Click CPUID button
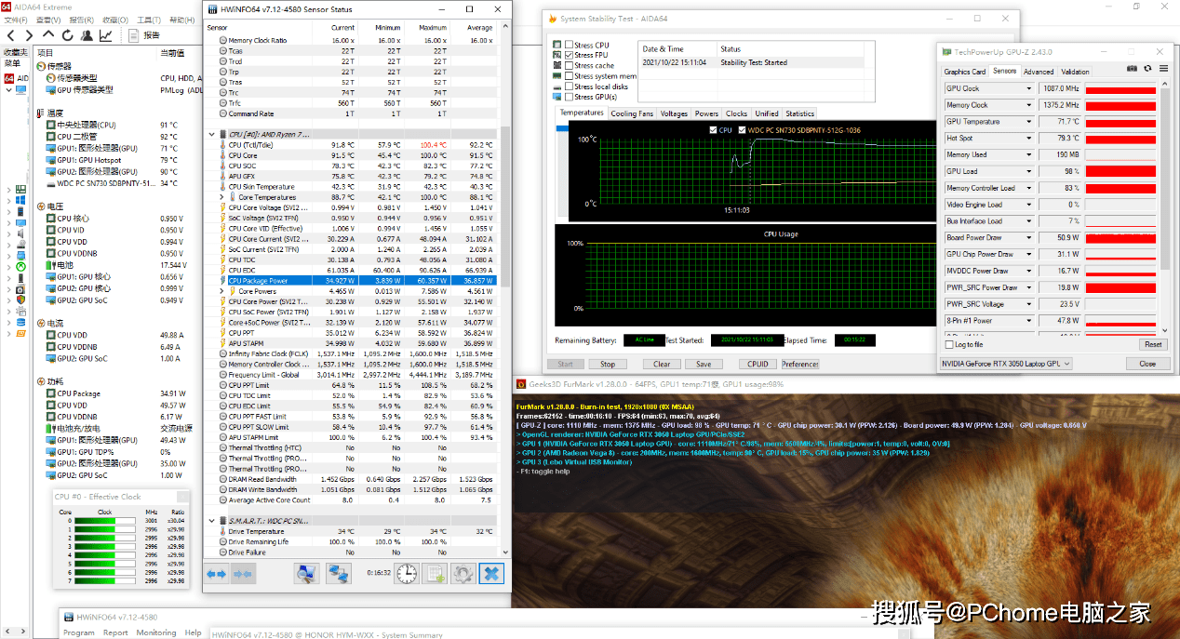 pos(758,365)
